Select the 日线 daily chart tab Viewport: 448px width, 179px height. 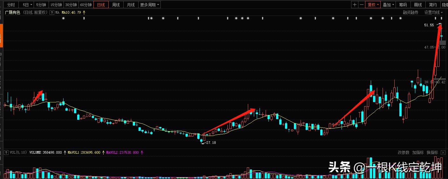(101, 5)
